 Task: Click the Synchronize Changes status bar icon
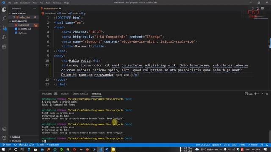[x=15, y=145]
